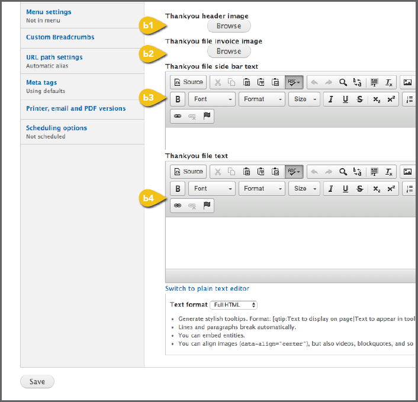Open URL path settings tab

pos(82,61)
